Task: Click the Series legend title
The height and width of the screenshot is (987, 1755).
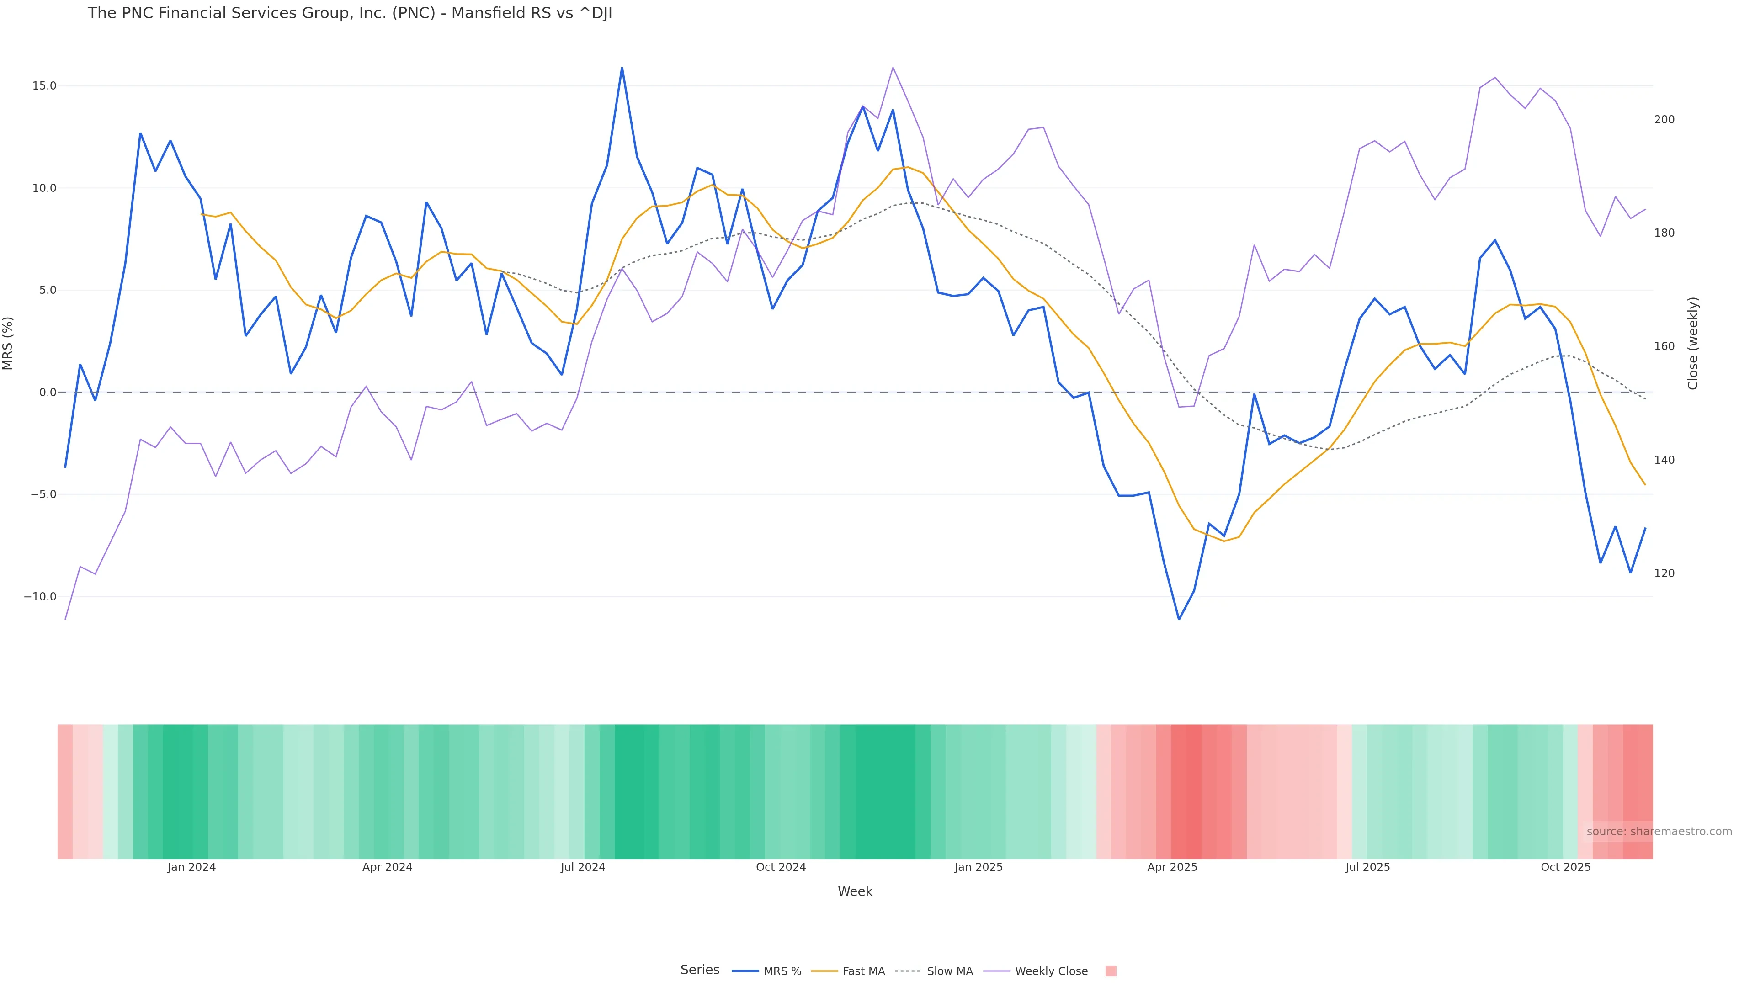Action: (700, 970)
